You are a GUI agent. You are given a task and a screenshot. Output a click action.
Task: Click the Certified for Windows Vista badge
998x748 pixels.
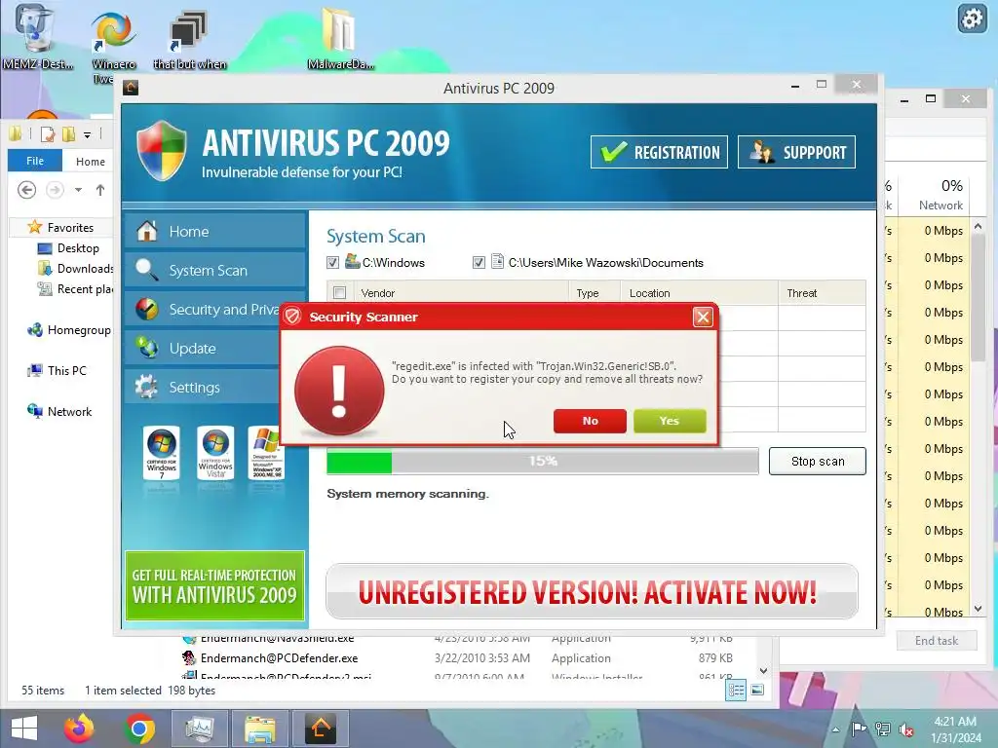pos(215,453)
